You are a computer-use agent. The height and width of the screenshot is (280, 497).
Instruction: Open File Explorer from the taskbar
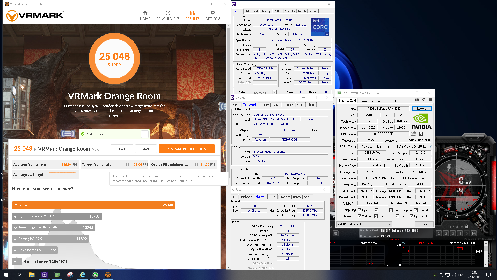(32, 275)
